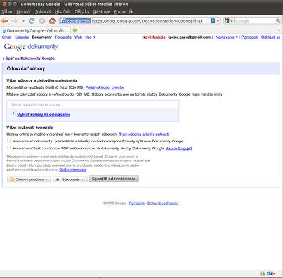283x278 pixels.
Task: Open Vybrať súbory na odovzdanie link
Action: (44, 115)
